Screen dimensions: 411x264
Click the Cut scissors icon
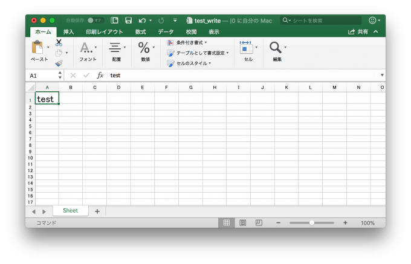pyautogui.click(x=59, y=42)
